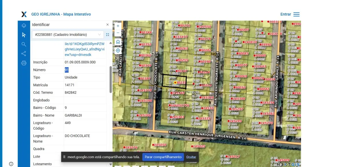Select the highlighted Número value 91
The image size is (342, 167).
pos(67,70)
